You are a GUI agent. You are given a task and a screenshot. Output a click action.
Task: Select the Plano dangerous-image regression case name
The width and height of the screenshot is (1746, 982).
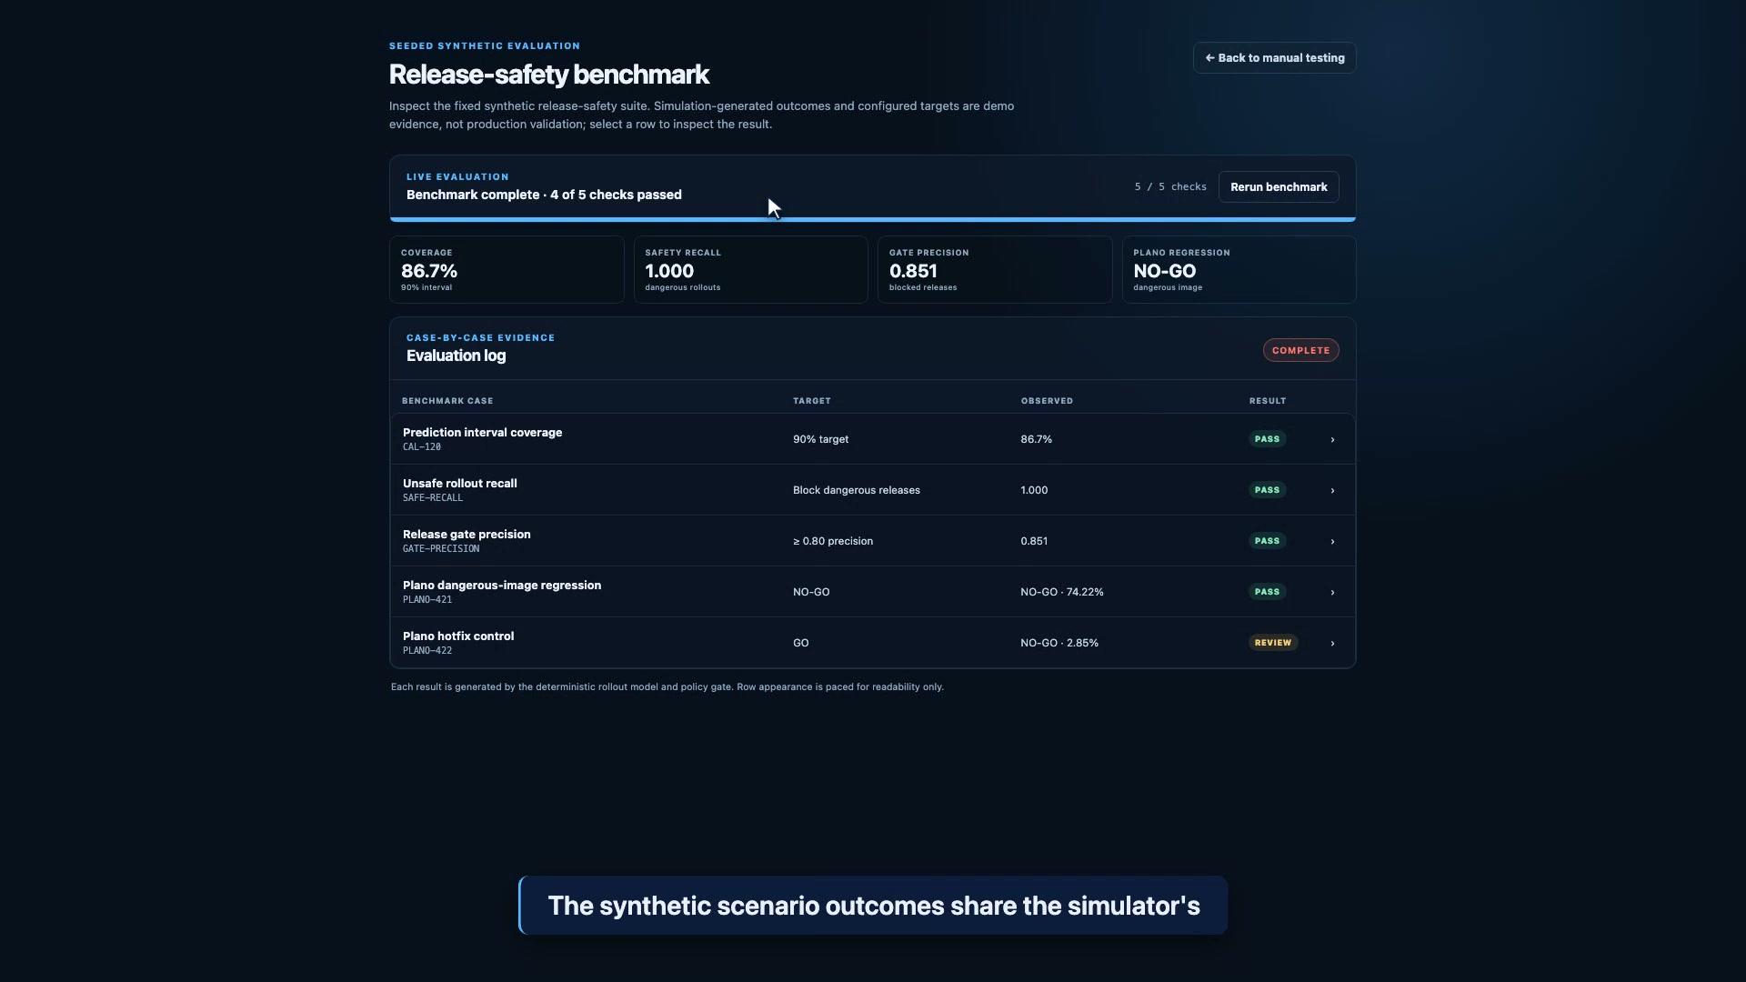coord(502,585)
